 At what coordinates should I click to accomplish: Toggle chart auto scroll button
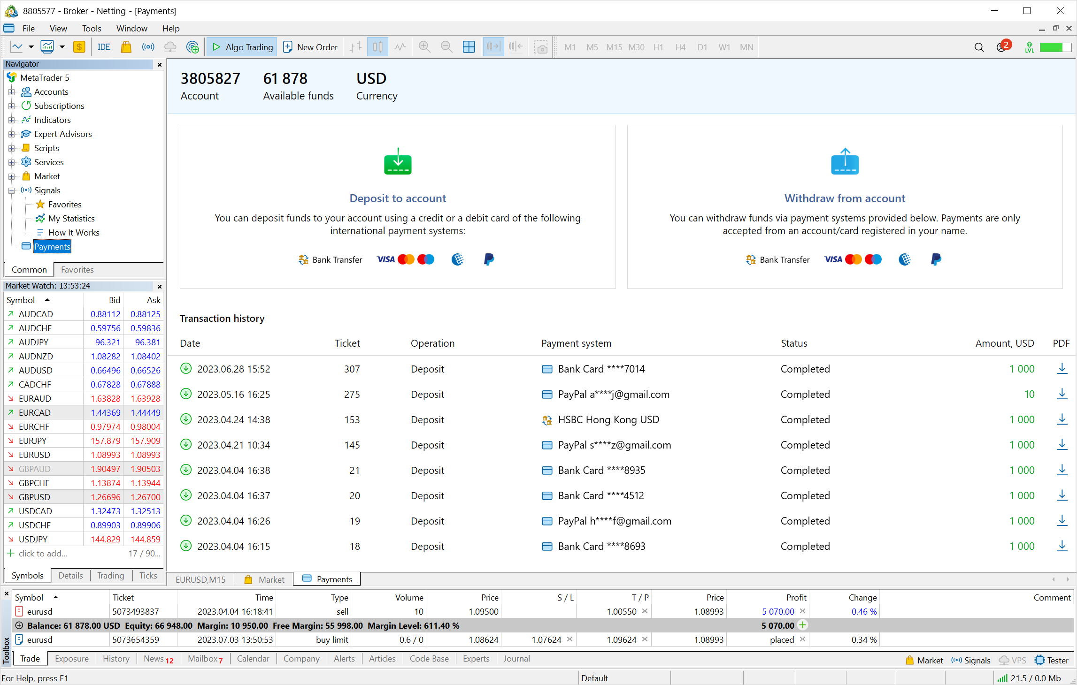pyautogui.click(x=493, y=47)
